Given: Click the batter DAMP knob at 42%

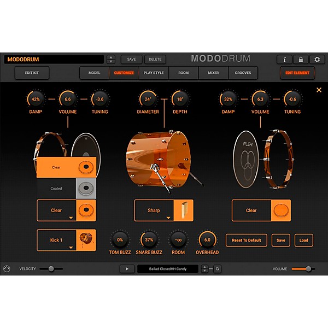Looking at the screenshot, I should [x=36, y=99].
